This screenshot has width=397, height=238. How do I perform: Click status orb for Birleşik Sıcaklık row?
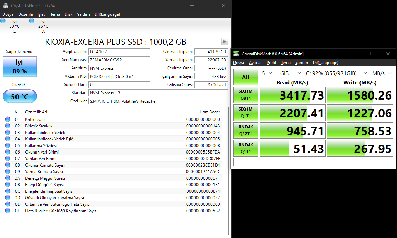click(x=8, y=126)
